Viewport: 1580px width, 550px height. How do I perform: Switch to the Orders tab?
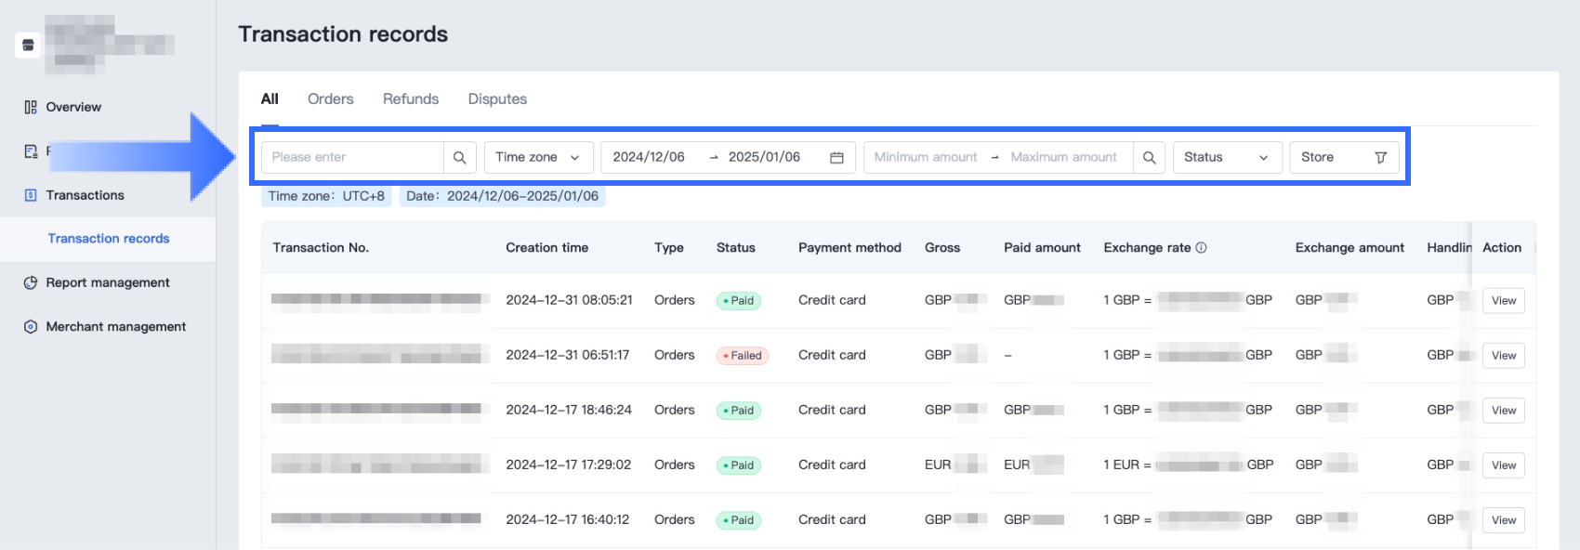(331, 99)
